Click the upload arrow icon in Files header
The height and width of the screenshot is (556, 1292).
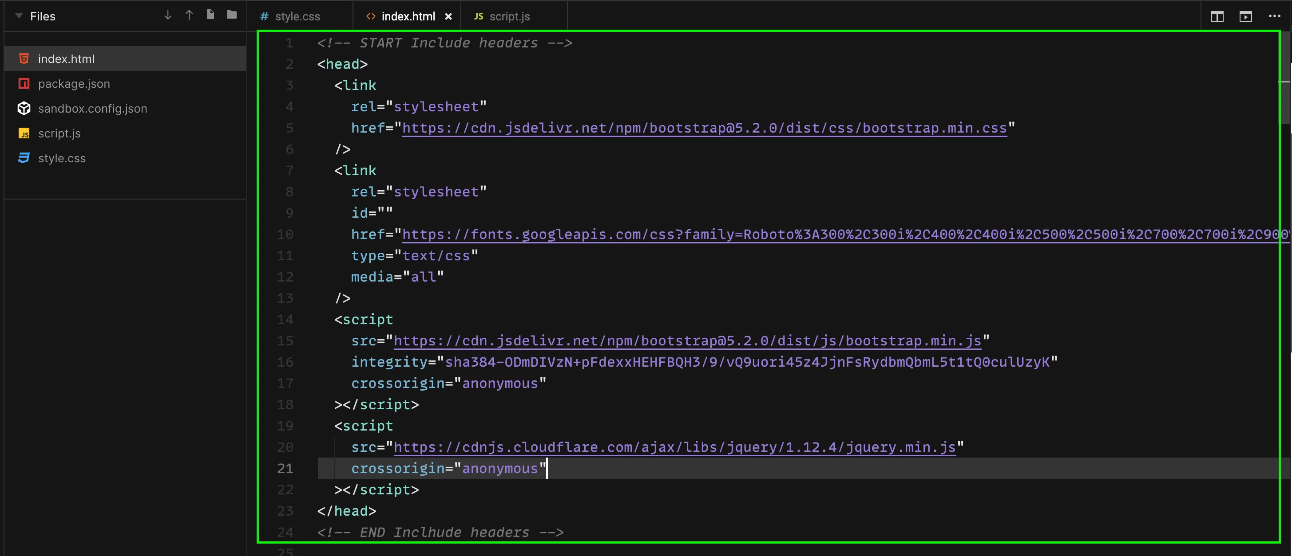coord(189,16)
